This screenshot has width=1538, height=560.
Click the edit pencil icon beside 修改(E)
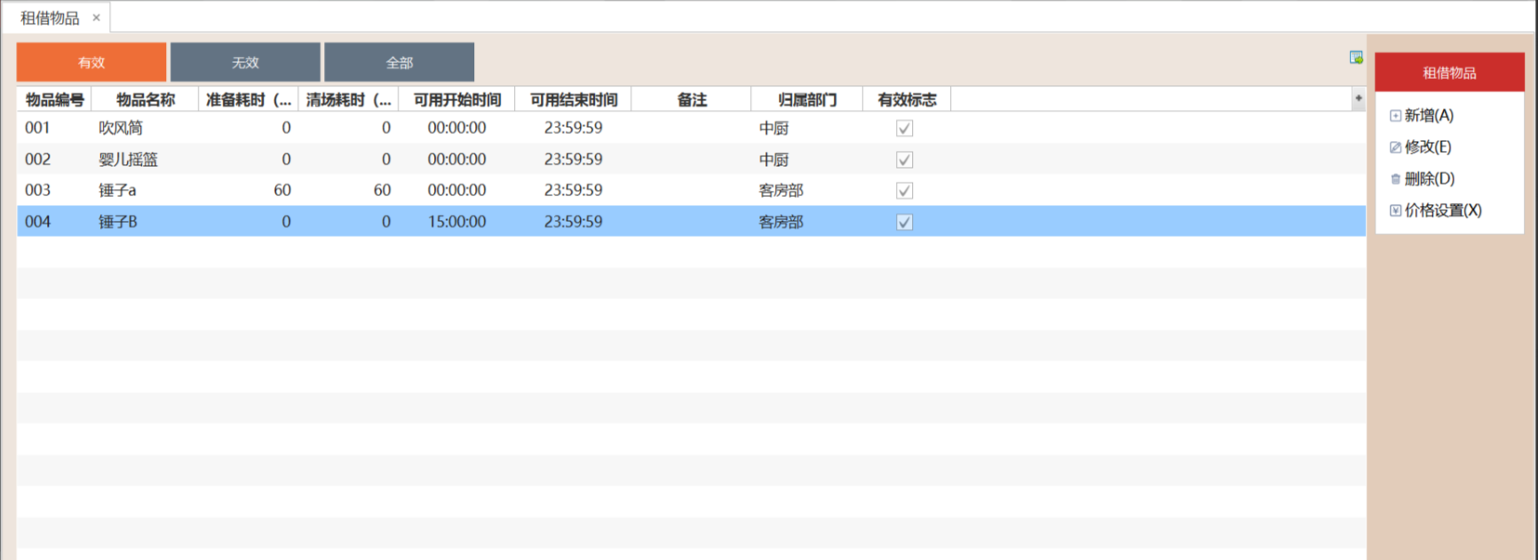pos(1395,147)
